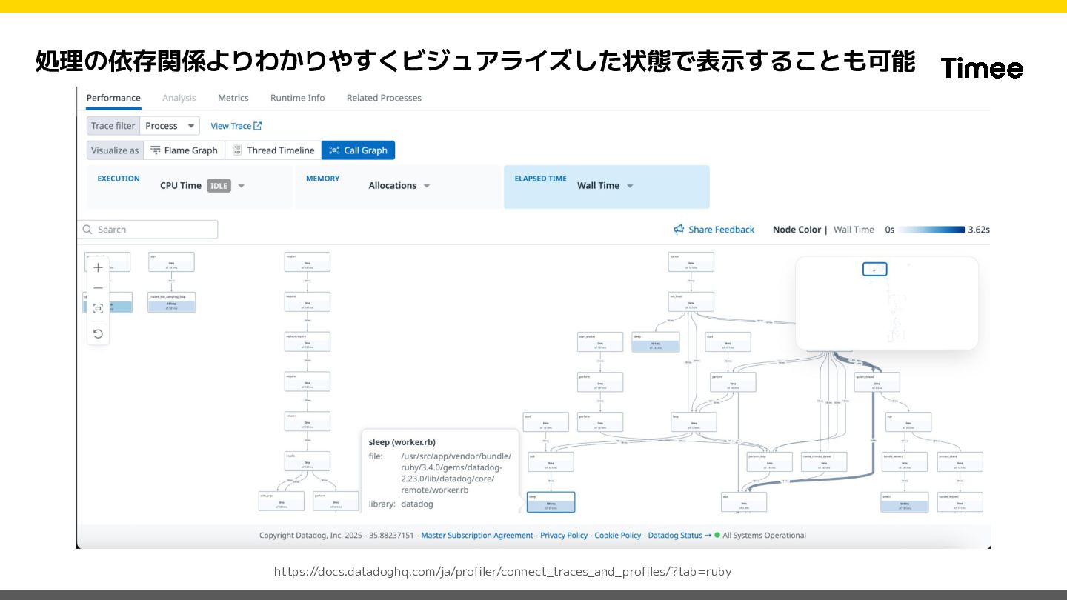The image size is (1067, 600).
Task: Select the queue_thread graph node
Action: (x=877, y=381)
